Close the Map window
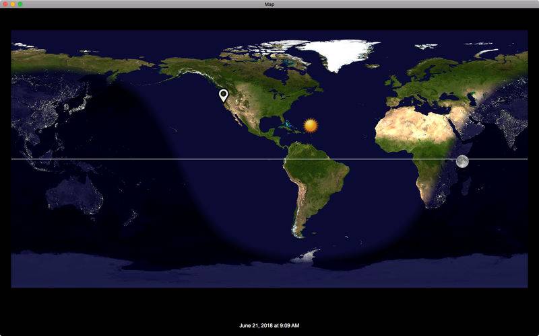539x336 pixels. (x=5, y=4)
